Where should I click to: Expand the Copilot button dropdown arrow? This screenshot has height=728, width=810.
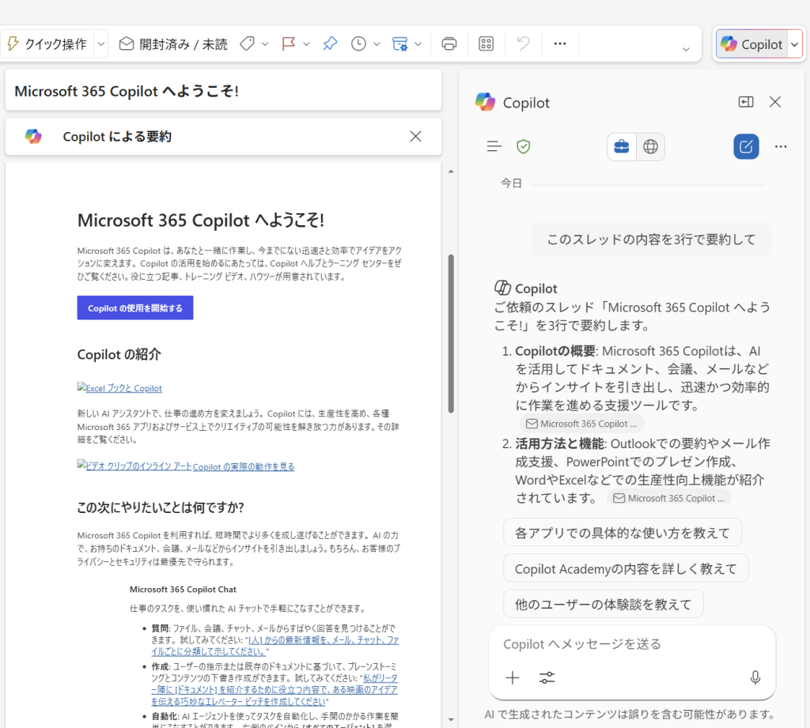point(794,44)
